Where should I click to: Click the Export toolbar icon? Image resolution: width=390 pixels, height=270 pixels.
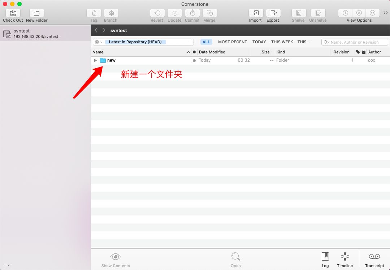coord(273,13)
